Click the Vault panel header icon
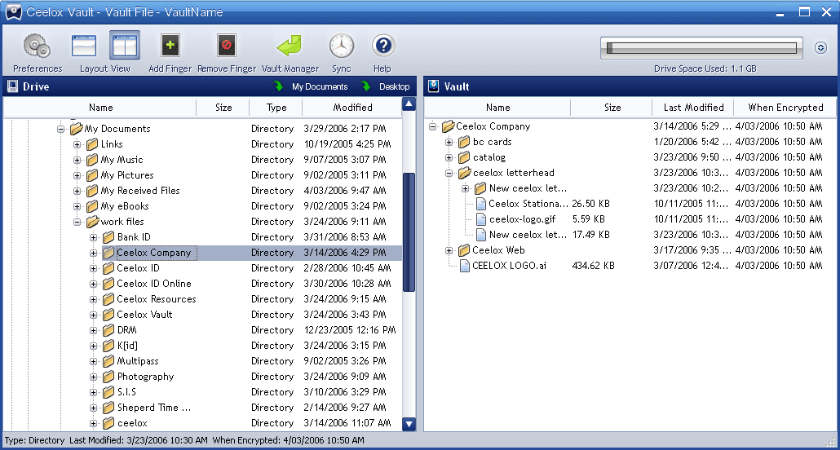 click(x=434, y=86)
